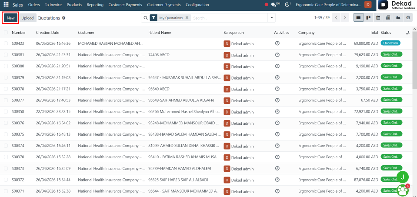Click the search magnifier icon

click(146, 18)
